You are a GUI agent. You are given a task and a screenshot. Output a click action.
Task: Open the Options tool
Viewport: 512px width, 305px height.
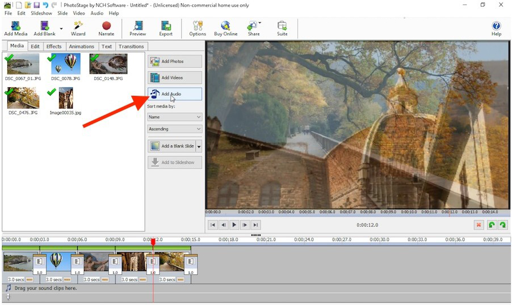click(198, 28)
